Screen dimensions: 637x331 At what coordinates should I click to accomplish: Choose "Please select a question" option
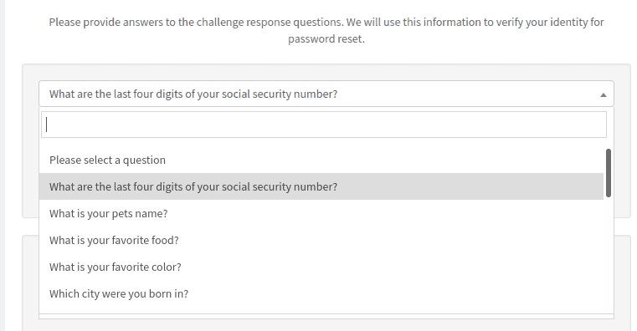(321, 160)
